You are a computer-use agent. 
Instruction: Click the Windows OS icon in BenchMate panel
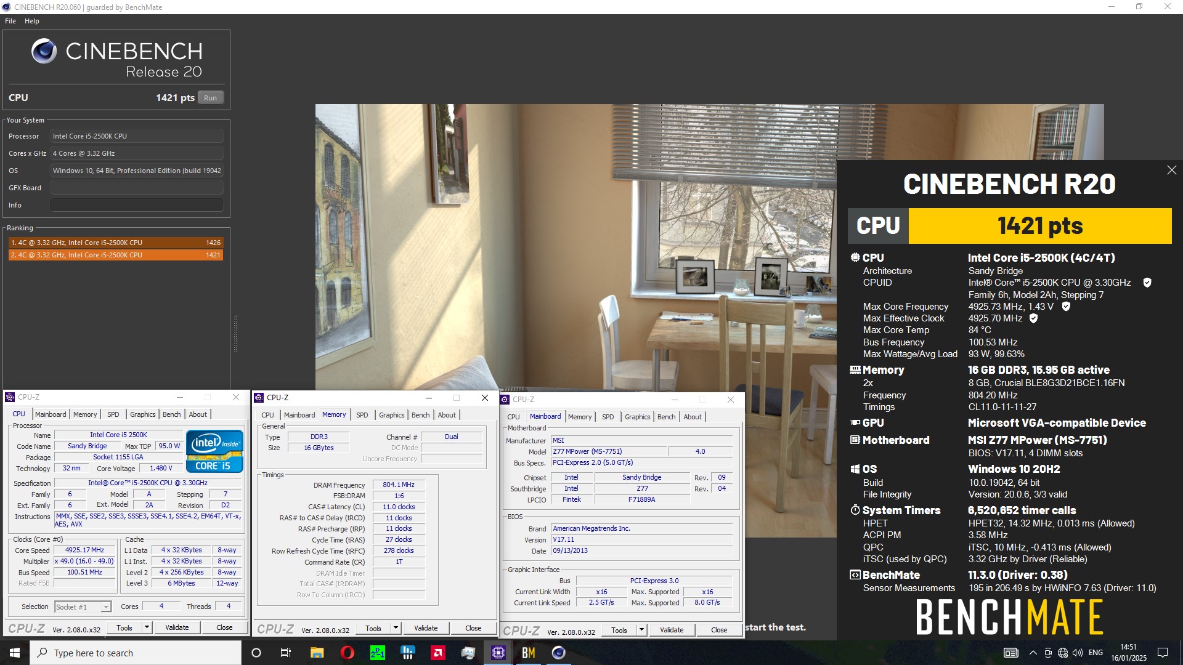(x=855, y=469)
